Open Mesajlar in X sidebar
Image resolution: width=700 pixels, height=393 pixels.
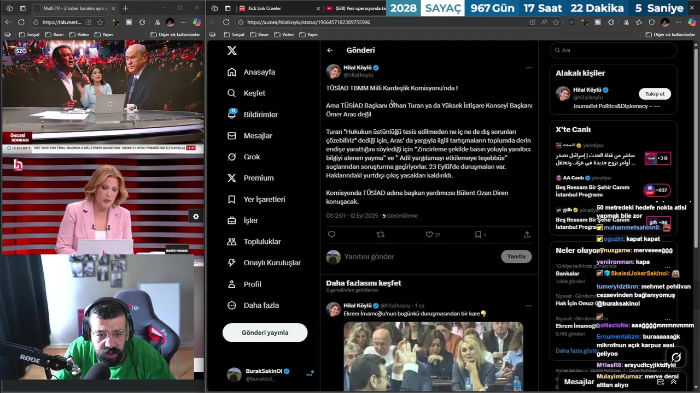[x=249, y=136]
